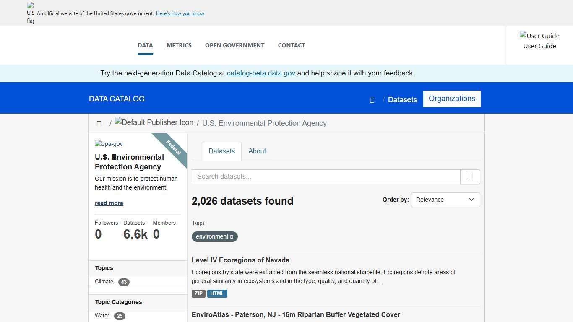The width and height of the screenshot is (573, 322).
Task: Open the Order by Relevance dropdown
Action: pos(445,200)
